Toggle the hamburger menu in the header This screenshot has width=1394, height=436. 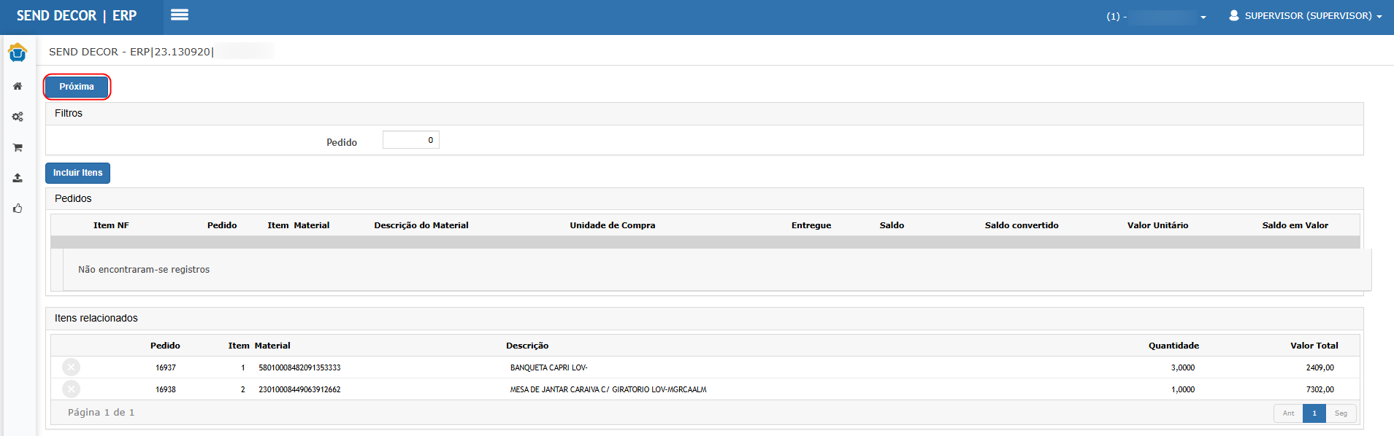pos(180,15)
